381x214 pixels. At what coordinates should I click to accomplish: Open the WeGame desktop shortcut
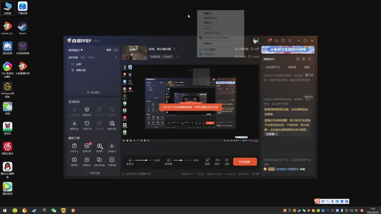[x=8, y=89]
